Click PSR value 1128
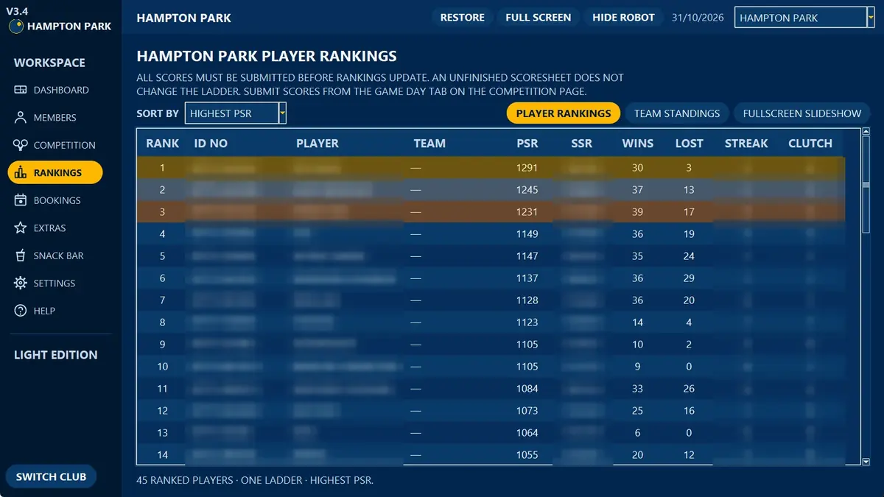The image size is (884, 497). click(x=527, y=300)
